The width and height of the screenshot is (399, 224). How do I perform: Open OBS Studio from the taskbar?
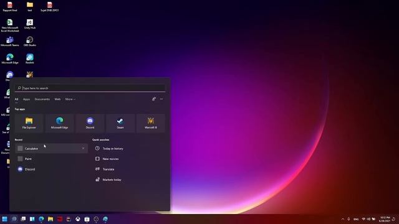[96, 219]
